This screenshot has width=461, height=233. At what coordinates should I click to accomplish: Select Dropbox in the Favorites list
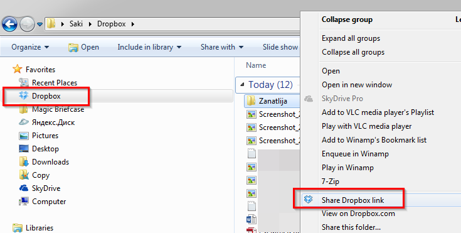point(46,96)
